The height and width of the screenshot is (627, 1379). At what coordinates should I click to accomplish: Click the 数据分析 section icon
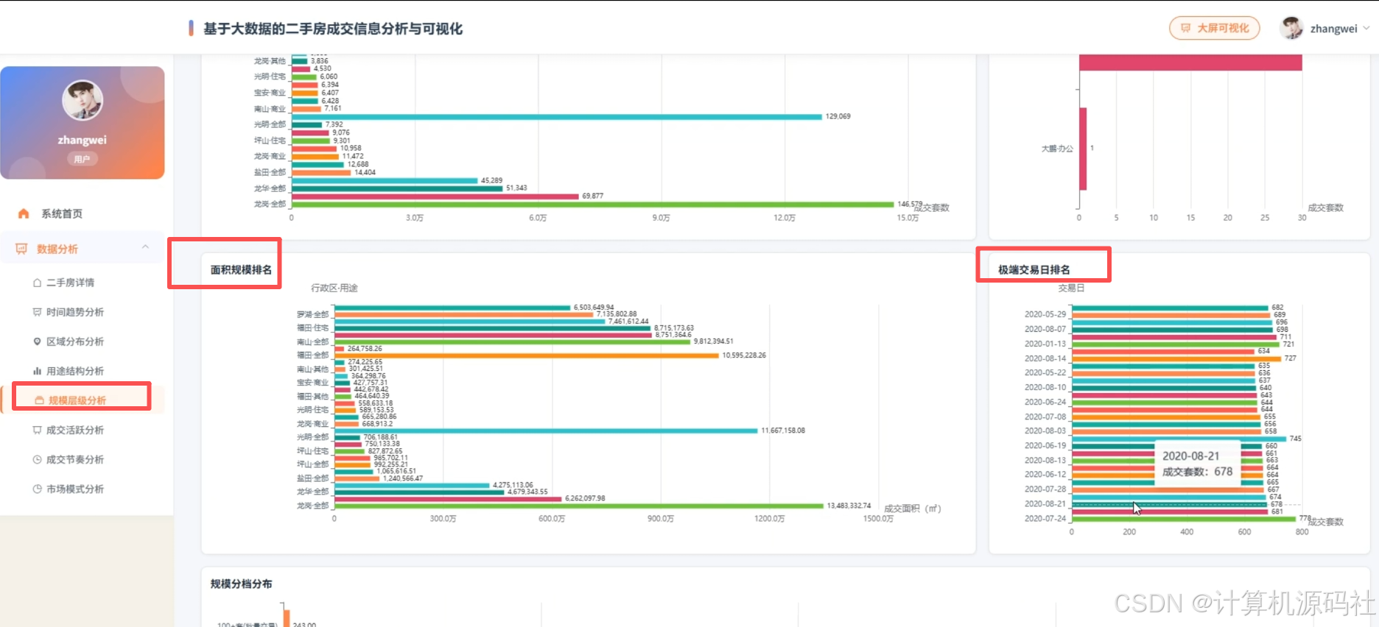coord(21,249)
